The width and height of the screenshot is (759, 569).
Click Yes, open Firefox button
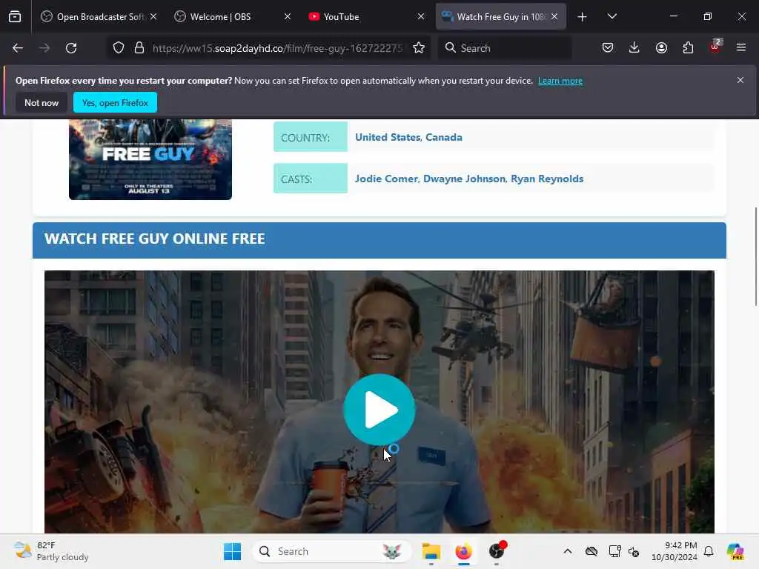pyautogui.click(x=115, y=102)
